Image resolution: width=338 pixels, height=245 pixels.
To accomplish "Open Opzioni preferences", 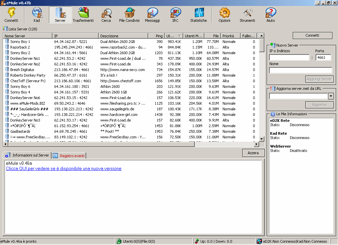I will click(224, 15).
